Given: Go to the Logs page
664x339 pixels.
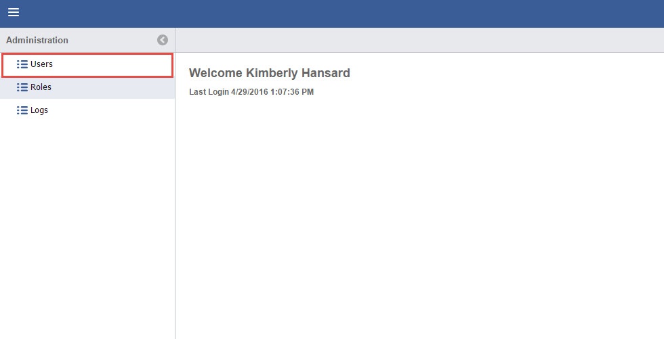Looking at the screenshot, I should point(39,110).
